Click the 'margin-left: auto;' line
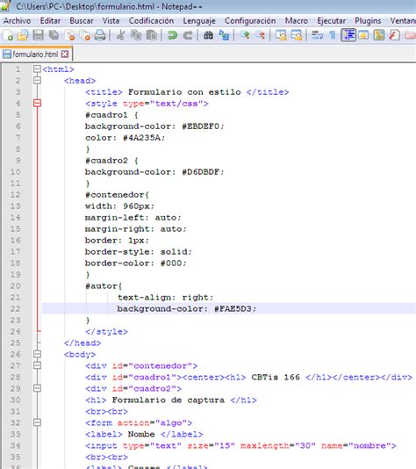Image resolution: width=416 pixels, height=469 pixels. [133, 218]
